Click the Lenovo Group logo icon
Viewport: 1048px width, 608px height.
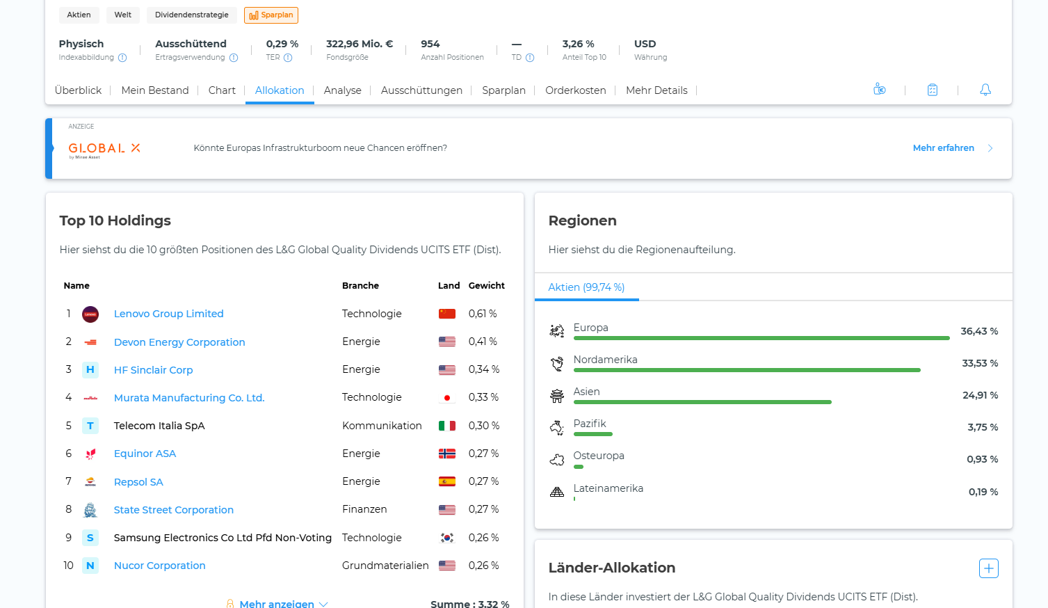pos(90,314)
